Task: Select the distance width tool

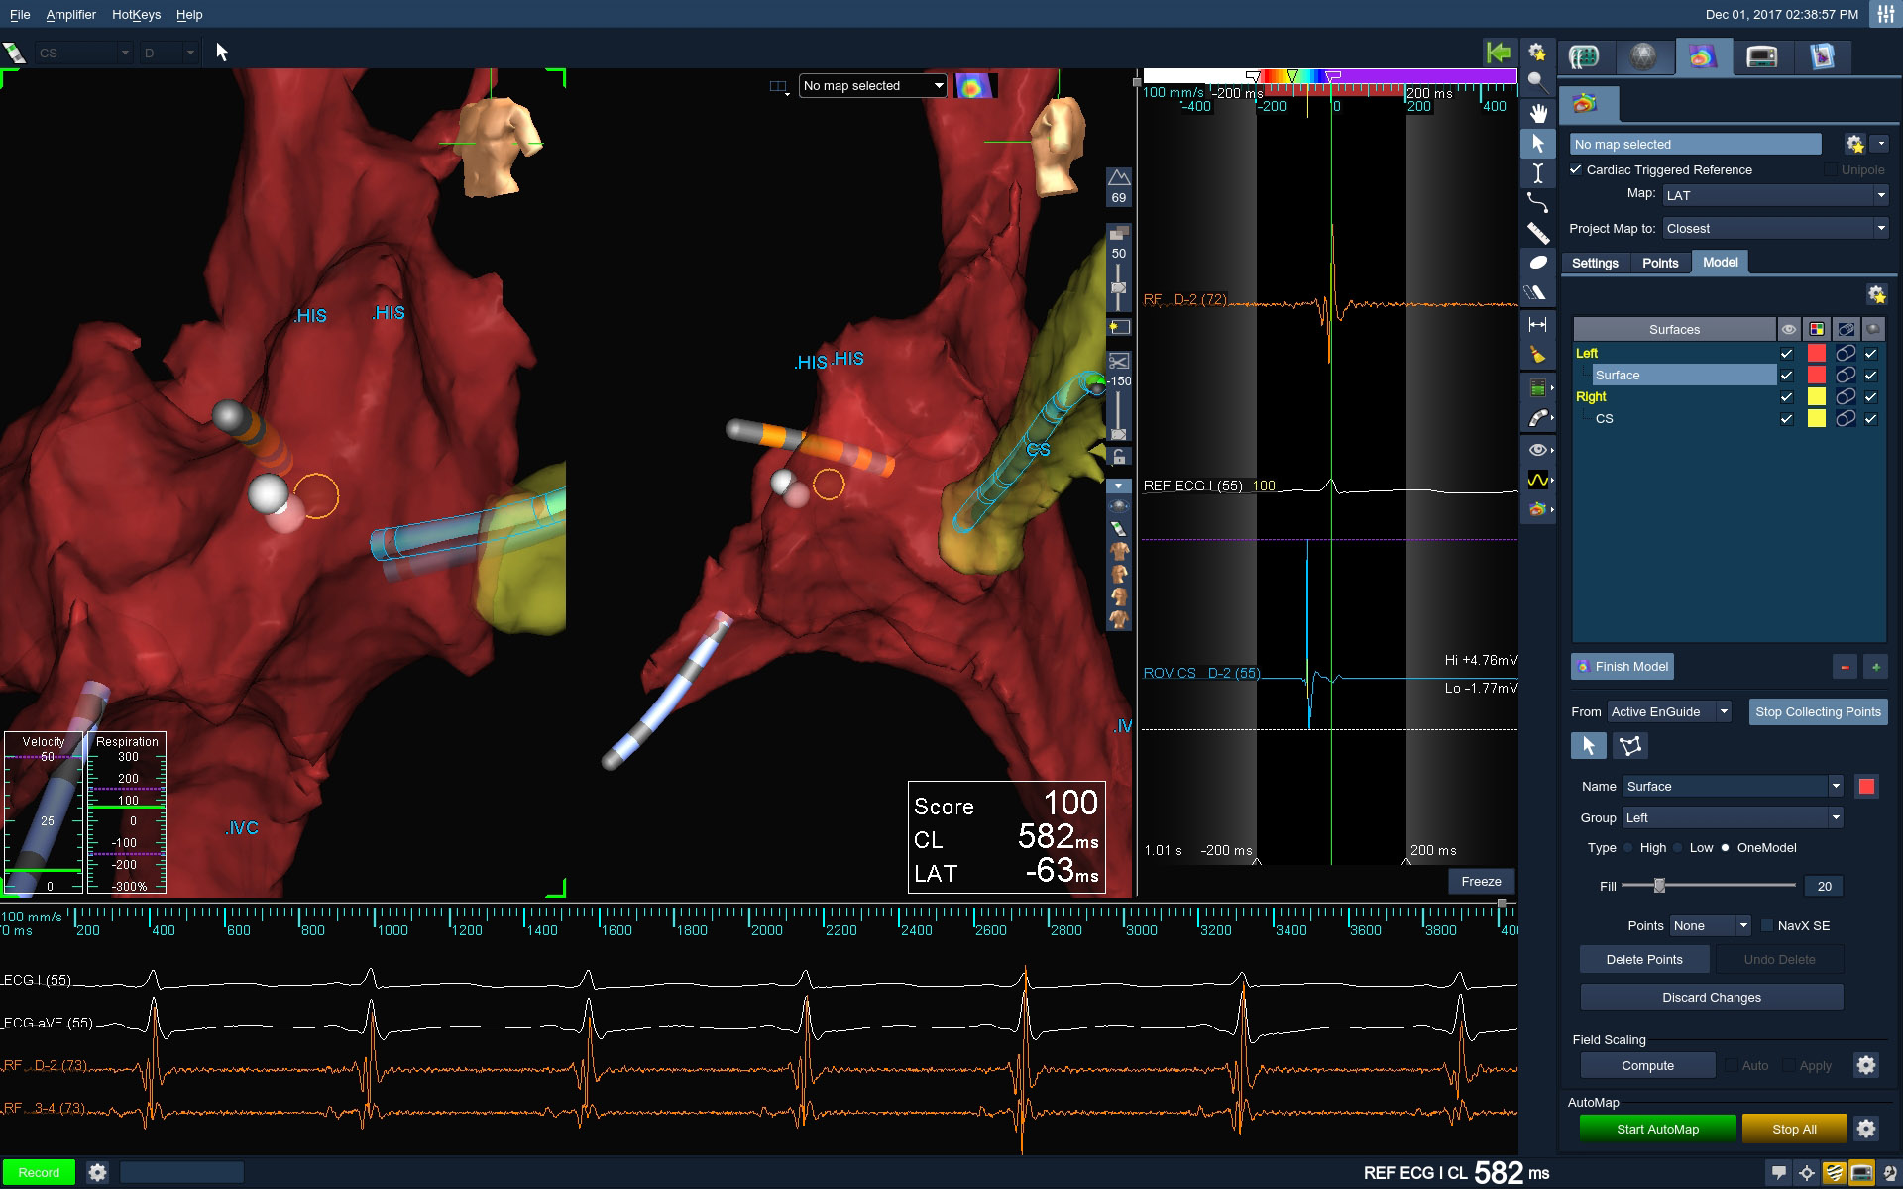Action: (x=1537, y=324)
